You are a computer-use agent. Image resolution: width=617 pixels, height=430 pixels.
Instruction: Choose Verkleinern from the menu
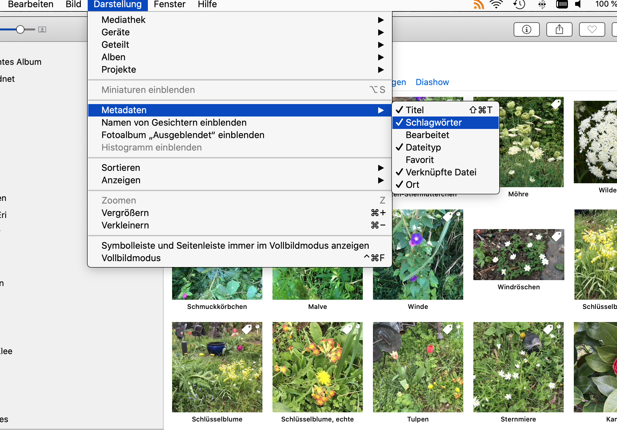point(240,225)
